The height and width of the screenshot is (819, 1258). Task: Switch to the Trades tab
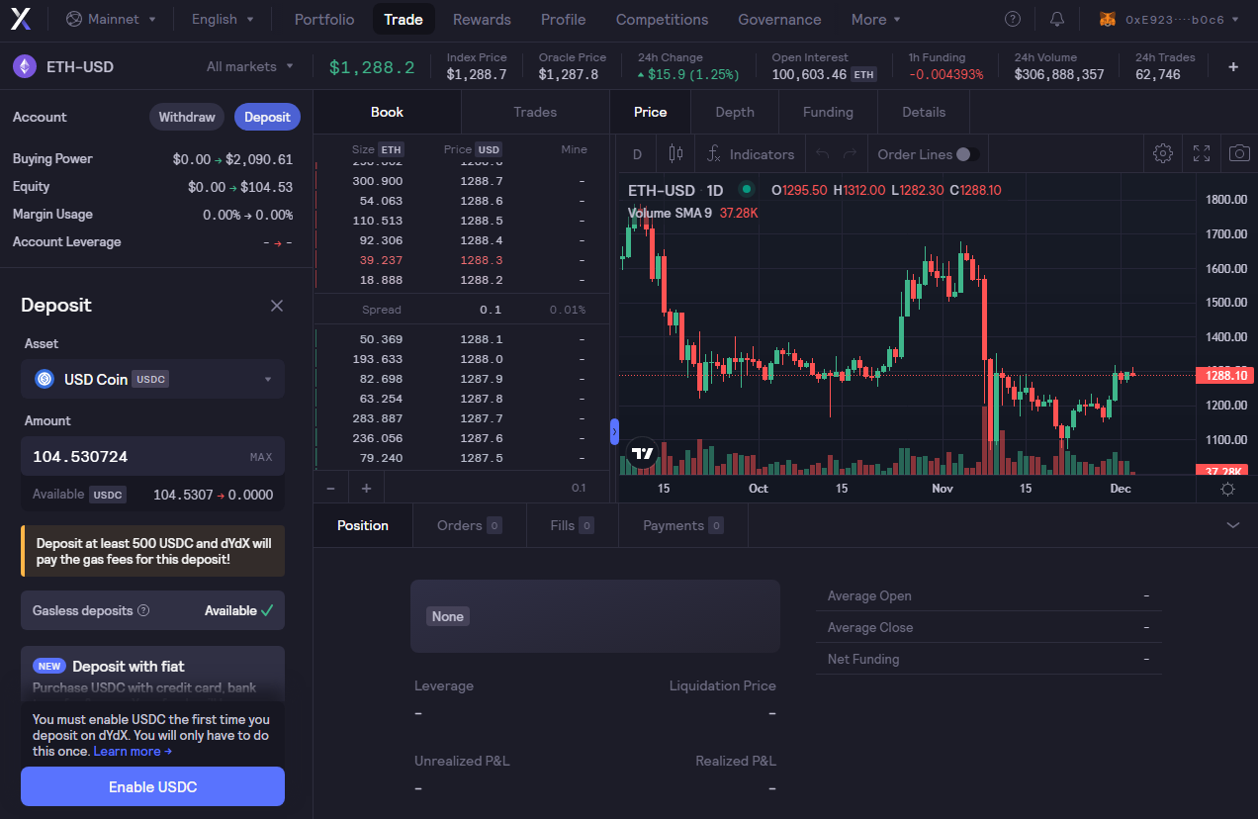click(x=535, y=112)
